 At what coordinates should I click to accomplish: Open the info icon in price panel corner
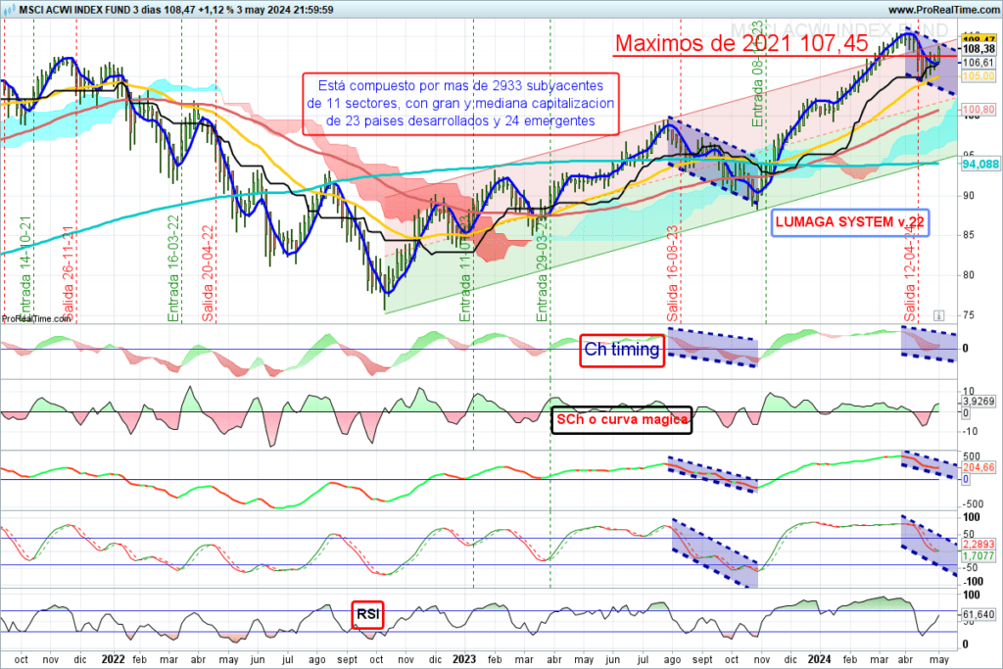click(x=938, y=315)
